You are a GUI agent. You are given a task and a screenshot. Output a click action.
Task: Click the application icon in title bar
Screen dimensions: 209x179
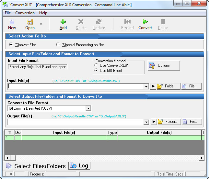coord(5,5)
